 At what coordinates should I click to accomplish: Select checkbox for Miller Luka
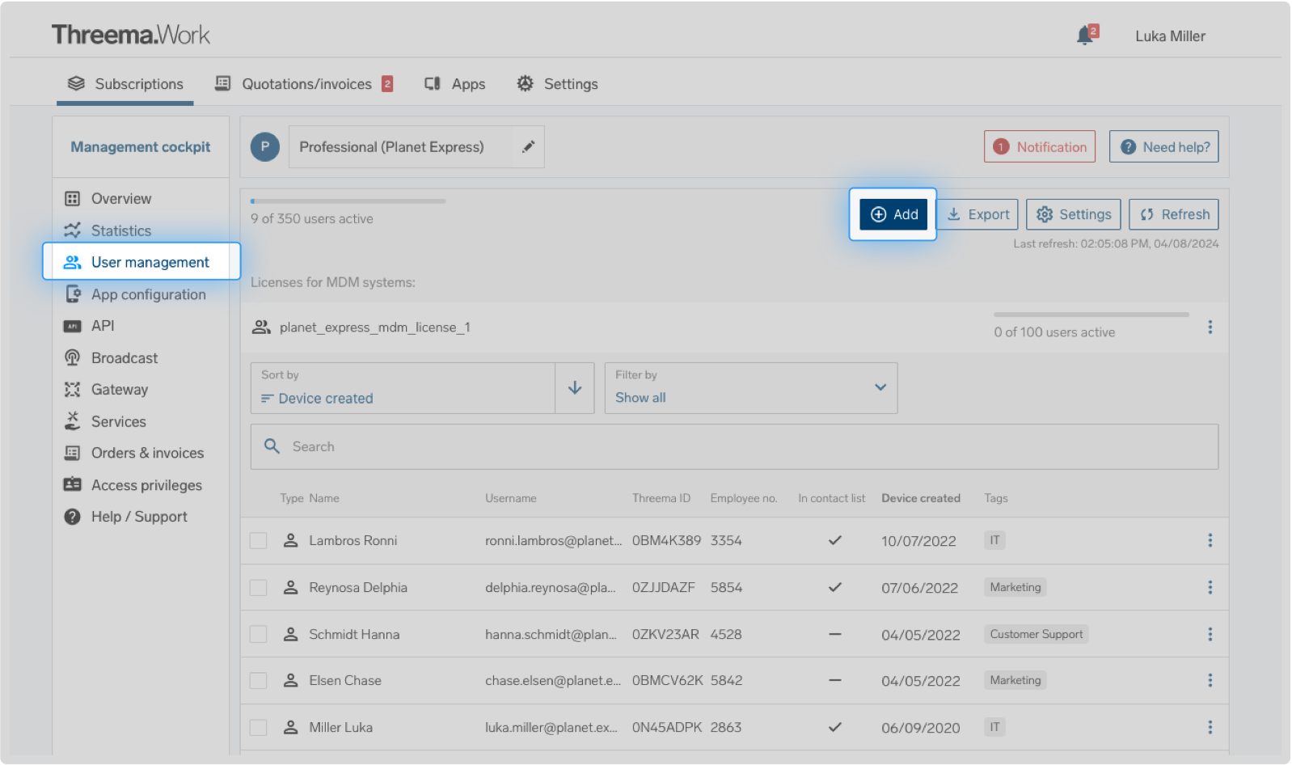click(x=259, y=727)
